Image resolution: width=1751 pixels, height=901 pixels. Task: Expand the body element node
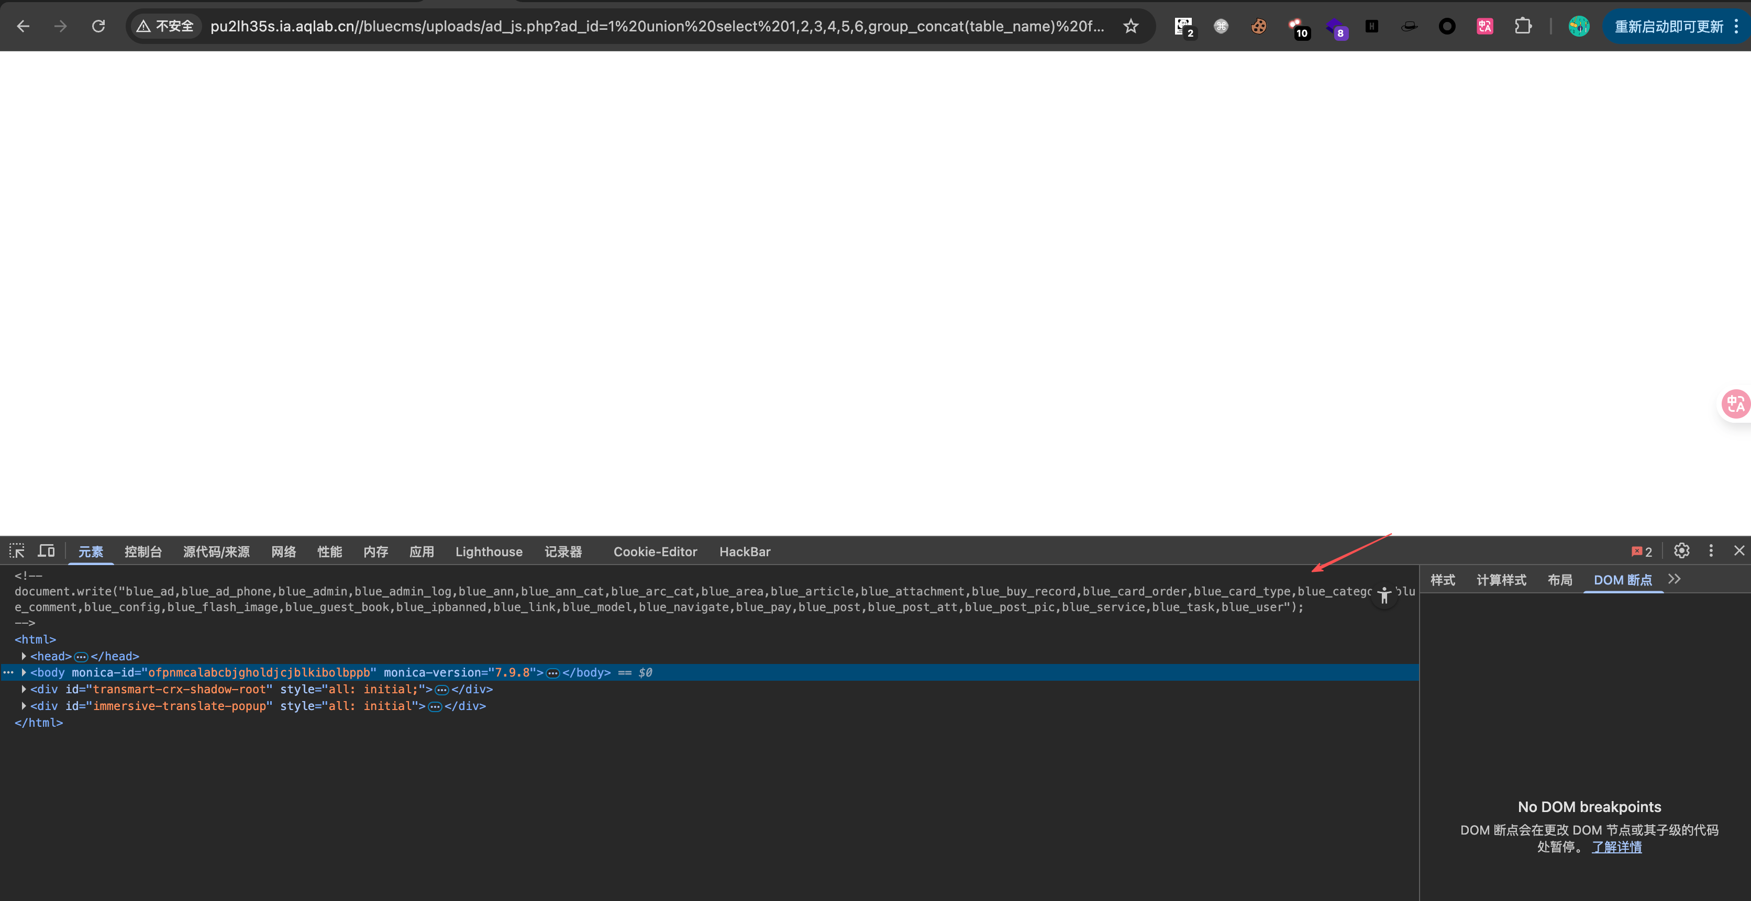pos(24,672)
